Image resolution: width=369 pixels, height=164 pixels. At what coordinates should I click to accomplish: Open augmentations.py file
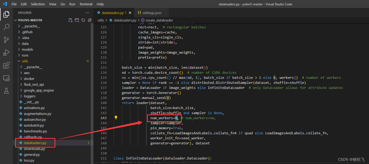pyautogui.click(x=38, y=114)
